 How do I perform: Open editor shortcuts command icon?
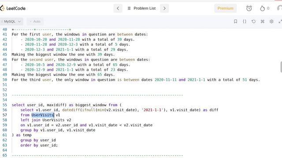point(263,22)
